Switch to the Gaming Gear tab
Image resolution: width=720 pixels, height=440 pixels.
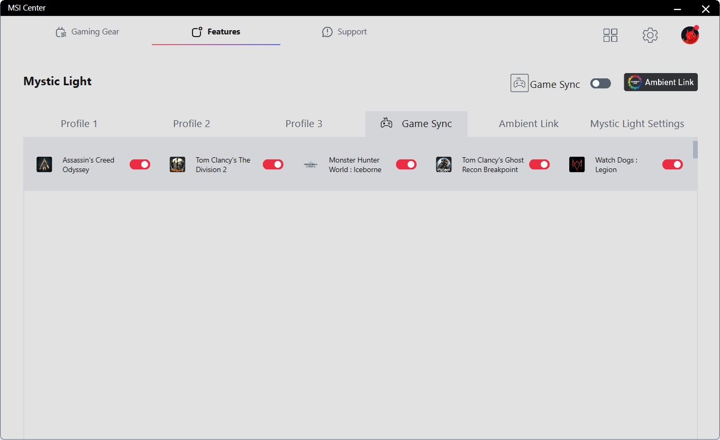point(88,32)
